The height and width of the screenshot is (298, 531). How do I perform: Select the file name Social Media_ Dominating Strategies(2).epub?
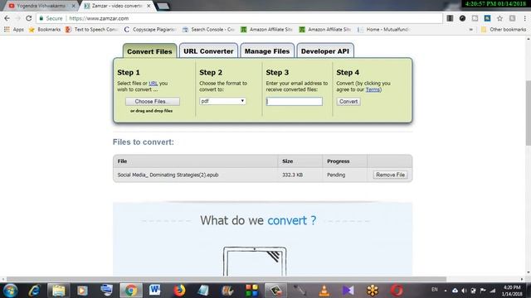point(168,175)
